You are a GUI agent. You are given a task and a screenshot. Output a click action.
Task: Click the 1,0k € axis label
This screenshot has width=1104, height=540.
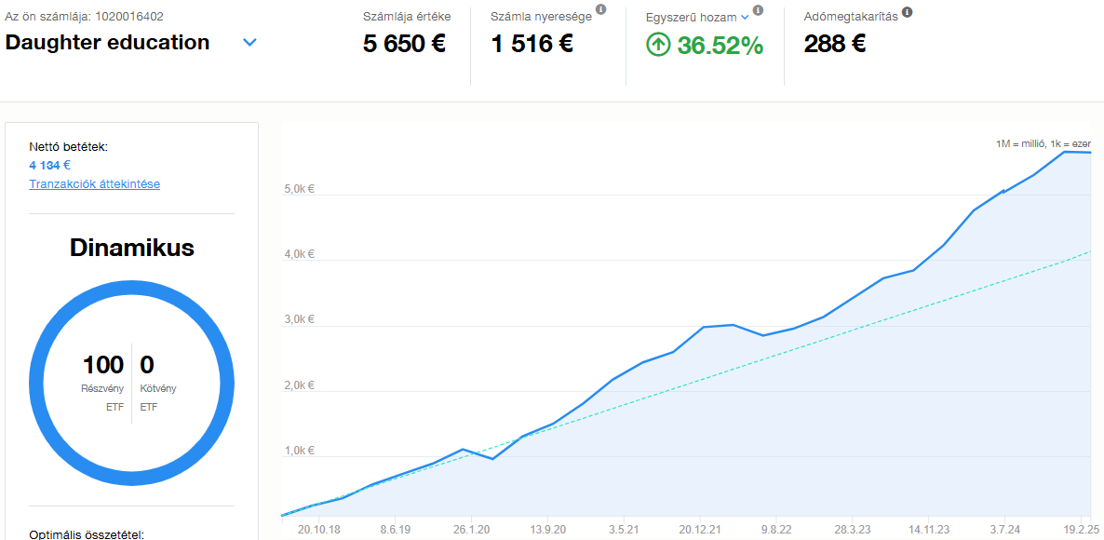click(x=300, y=452)
